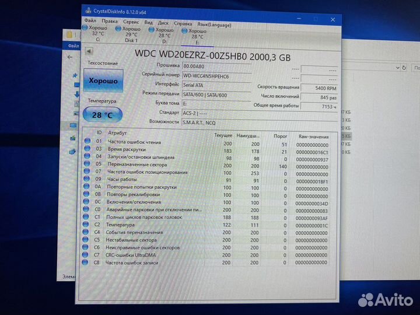Viewport: 420px width, 315px height.
Task: Select the Нестабильные сектора attribute row
Action: click(205, 240)
